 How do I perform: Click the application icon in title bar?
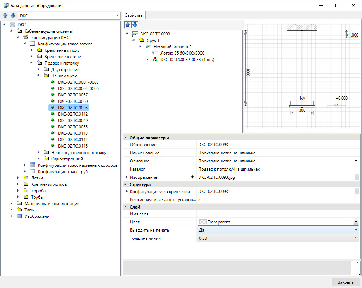[x=6, y=5]
